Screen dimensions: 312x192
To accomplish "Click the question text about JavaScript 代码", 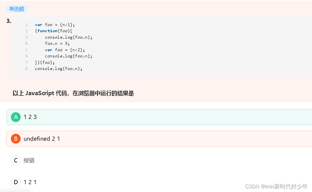I will point(73,93).
